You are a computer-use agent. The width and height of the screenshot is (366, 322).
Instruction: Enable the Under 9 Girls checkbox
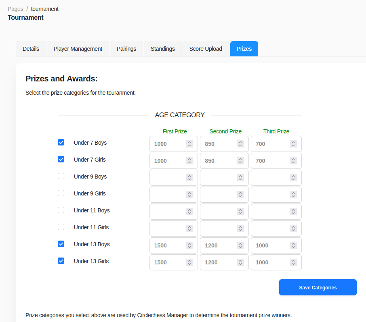[x=61, y=193]
